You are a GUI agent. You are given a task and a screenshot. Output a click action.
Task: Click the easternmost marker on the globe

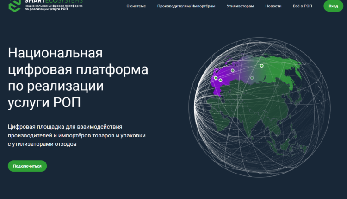[x=261, y=66]
